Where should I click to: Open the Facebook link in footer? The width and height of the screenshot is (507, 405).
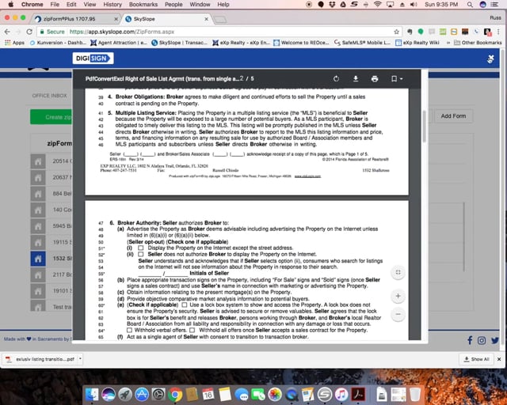click(x=470, y=340)
